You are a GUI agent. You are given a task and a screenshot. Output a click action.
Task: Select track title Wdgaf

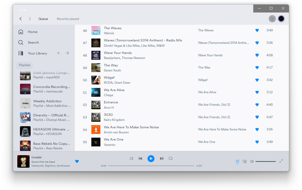coord(109,78)
